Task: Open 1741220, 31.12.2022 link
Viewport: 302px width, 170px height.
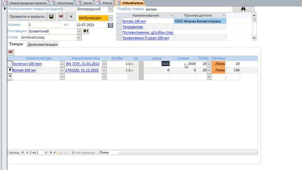Action: coord(82,70)
